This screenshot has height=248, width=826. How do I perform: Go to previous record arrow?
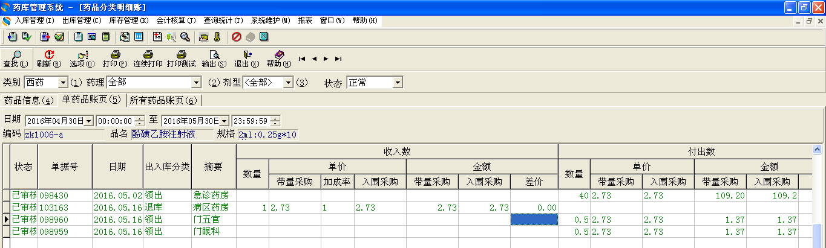pos(314,59)
